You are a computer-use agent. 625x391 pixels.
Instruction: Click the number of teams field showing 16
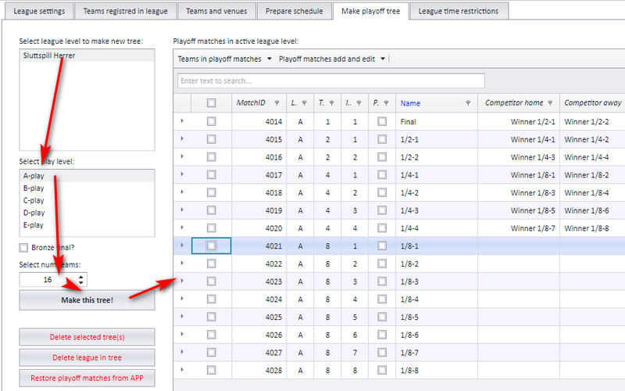[x=48, y=280]
